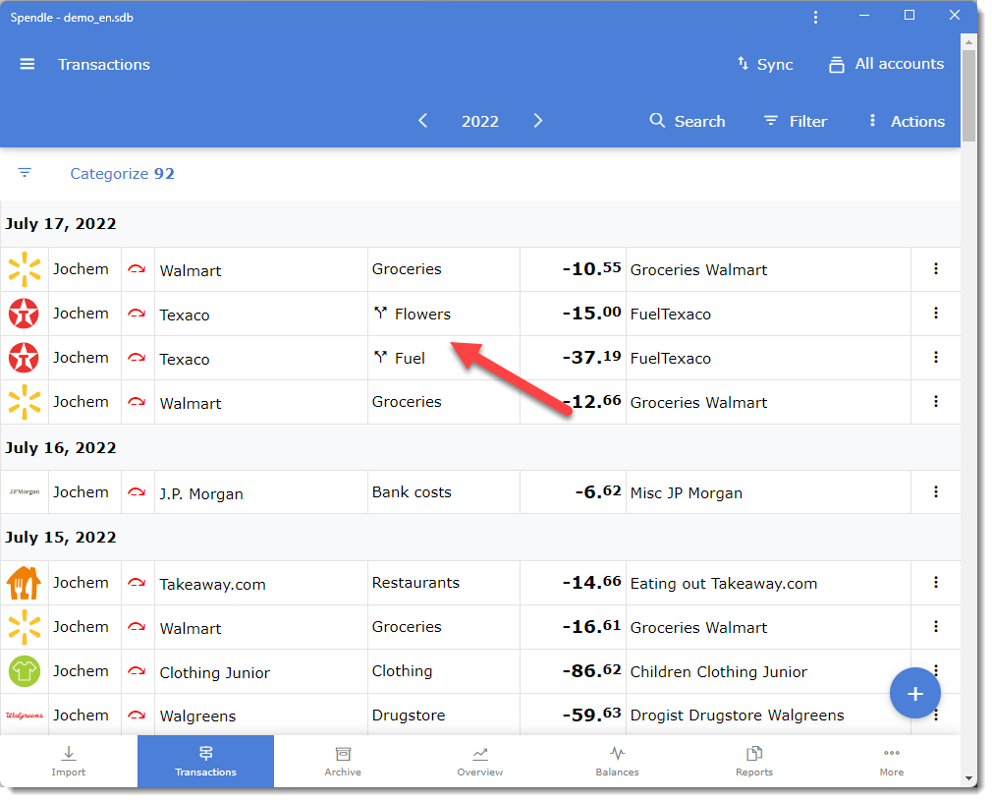The height and width of the screenshot is (802, 992).
Task: Select the Fuel category cell
Action: [x=444, y=358]
